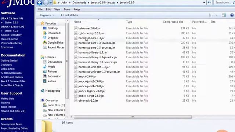
Task: Click the refresh button beside address bar
Action: [x=209, y=3]
